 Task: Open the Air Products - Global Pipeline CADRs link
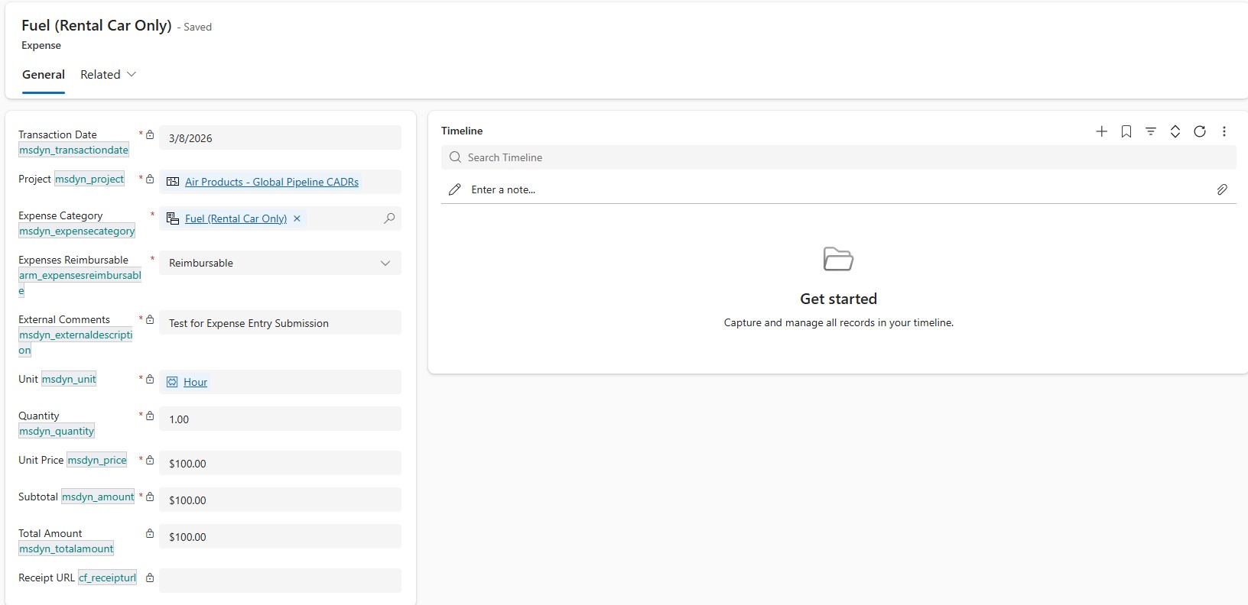[271, 182]
